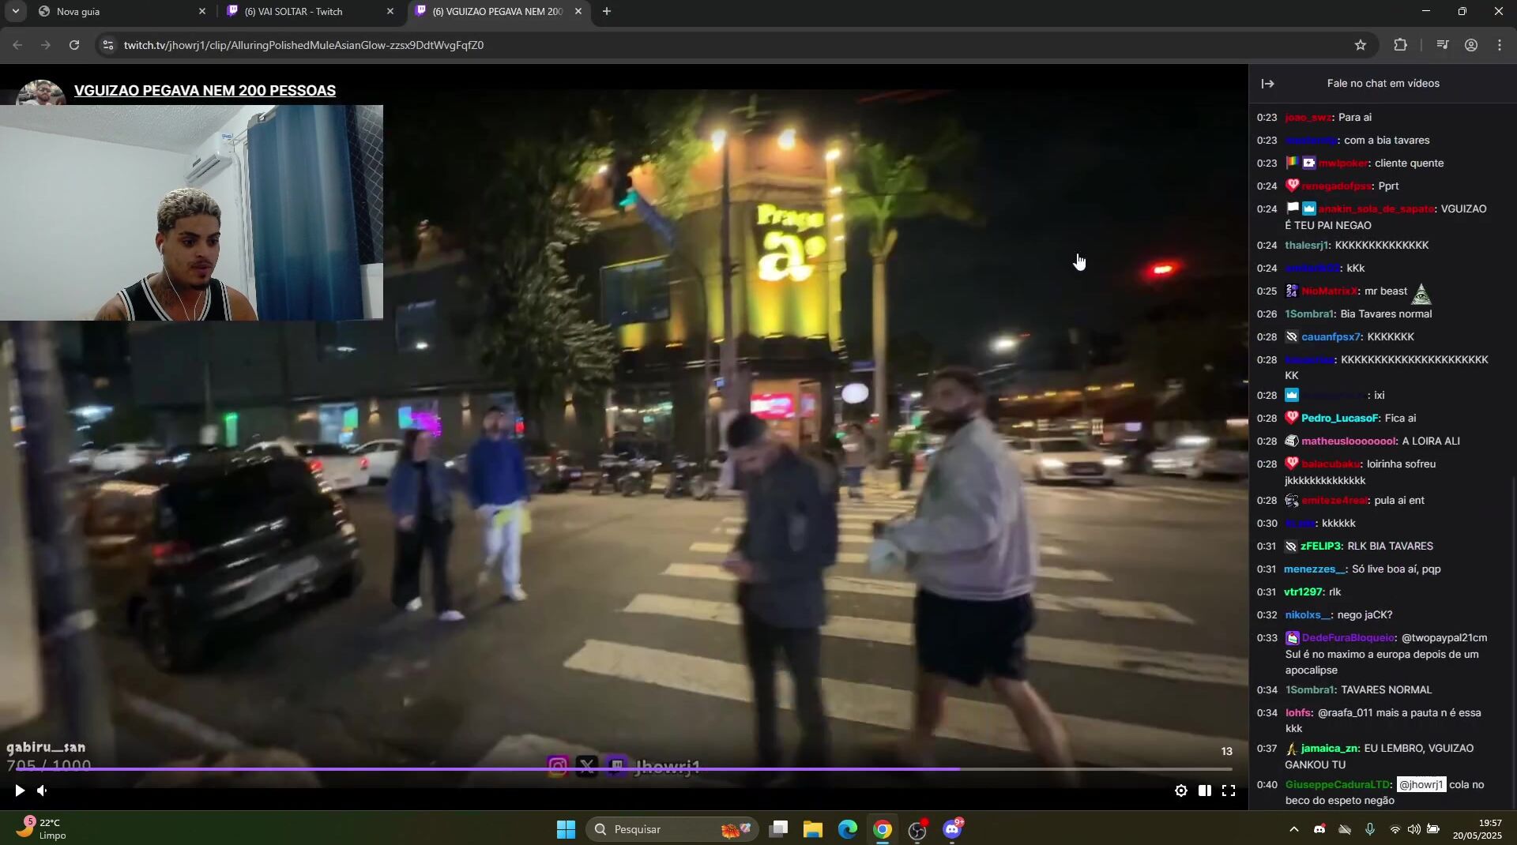Open Task View on the taskbar
The width and height of the screenshot is (1517, 845).
pyautogui.click(x=779, y=829)
